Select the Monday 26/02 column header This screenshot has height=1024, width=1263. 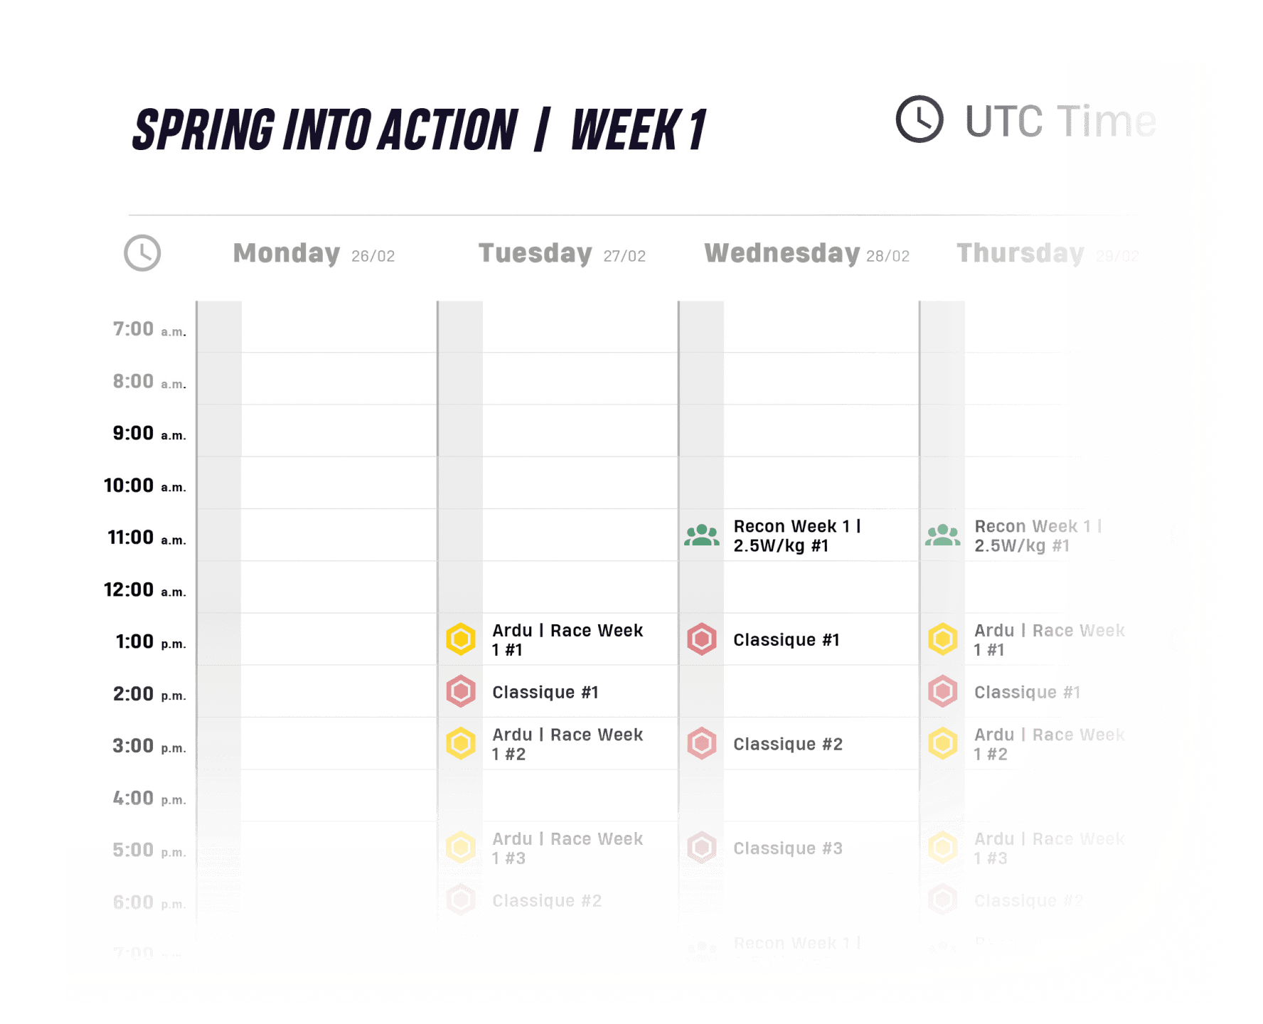[x=314, y=254]
